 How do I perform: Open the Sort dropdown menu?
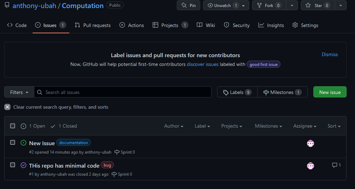334,126
